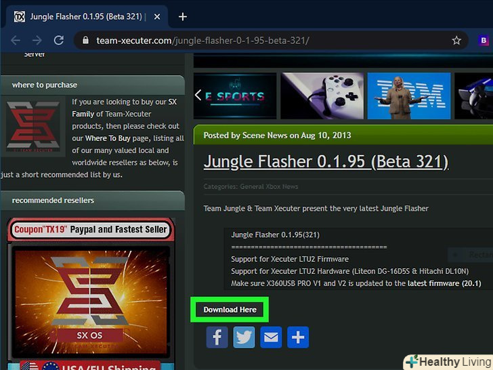The height and width of the screenshot is (370, 493).
Task: Click the SX Family link text
Action: click(x=125, y=108)
